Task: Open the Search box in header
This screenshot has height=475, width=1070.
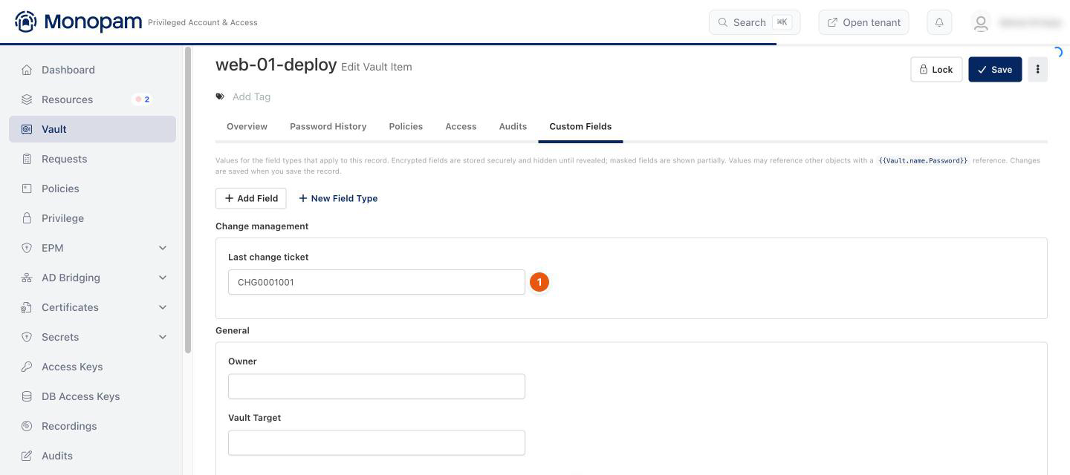Action: [755, 22]
